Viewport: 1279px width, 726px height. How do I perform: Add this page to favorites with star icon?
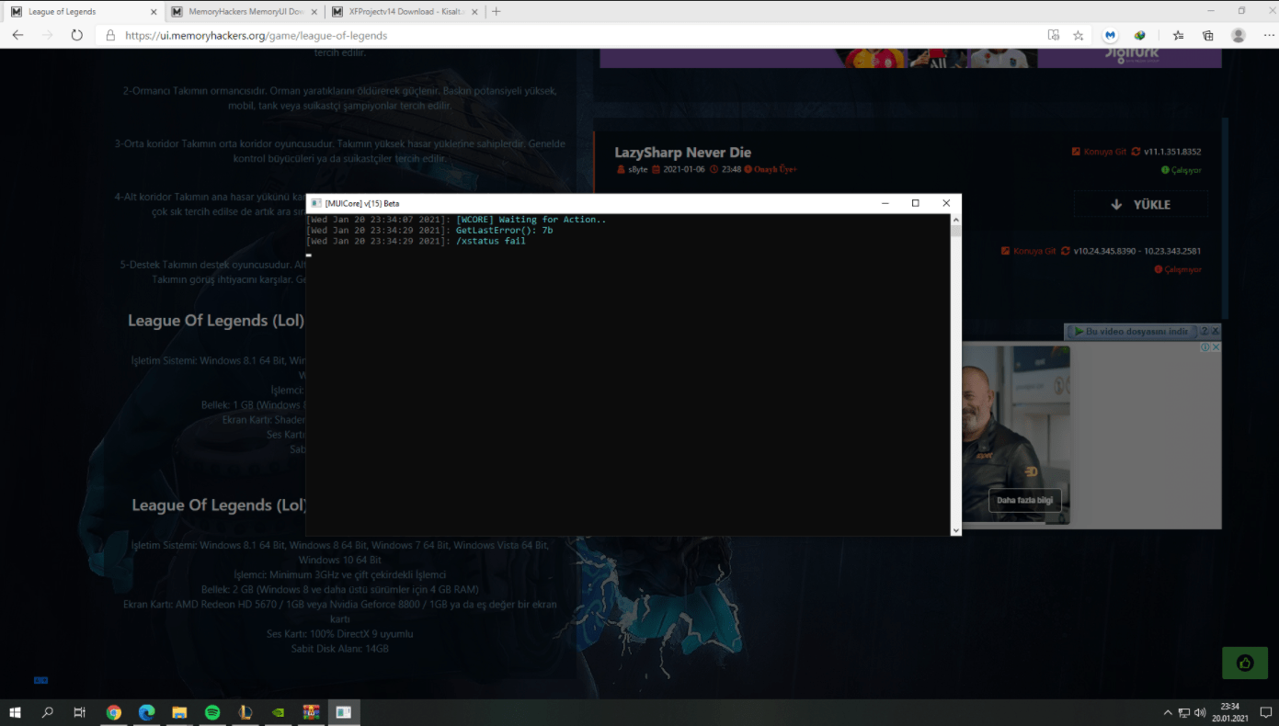(x=1079, y=35)
